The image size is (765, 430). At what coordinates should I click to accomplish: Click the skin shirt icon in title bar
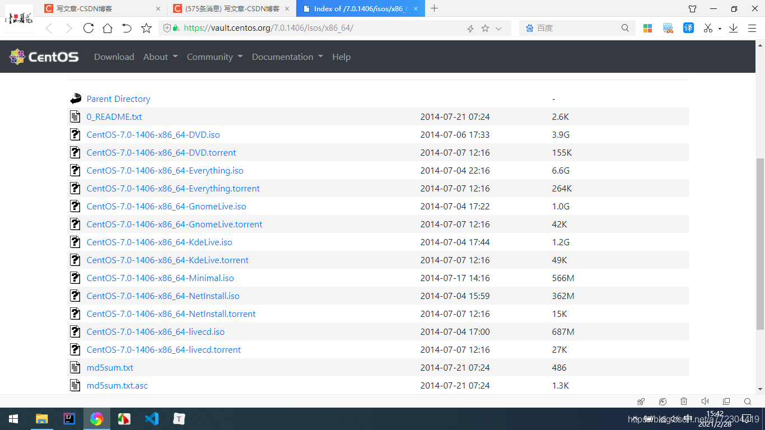[693, 8]
